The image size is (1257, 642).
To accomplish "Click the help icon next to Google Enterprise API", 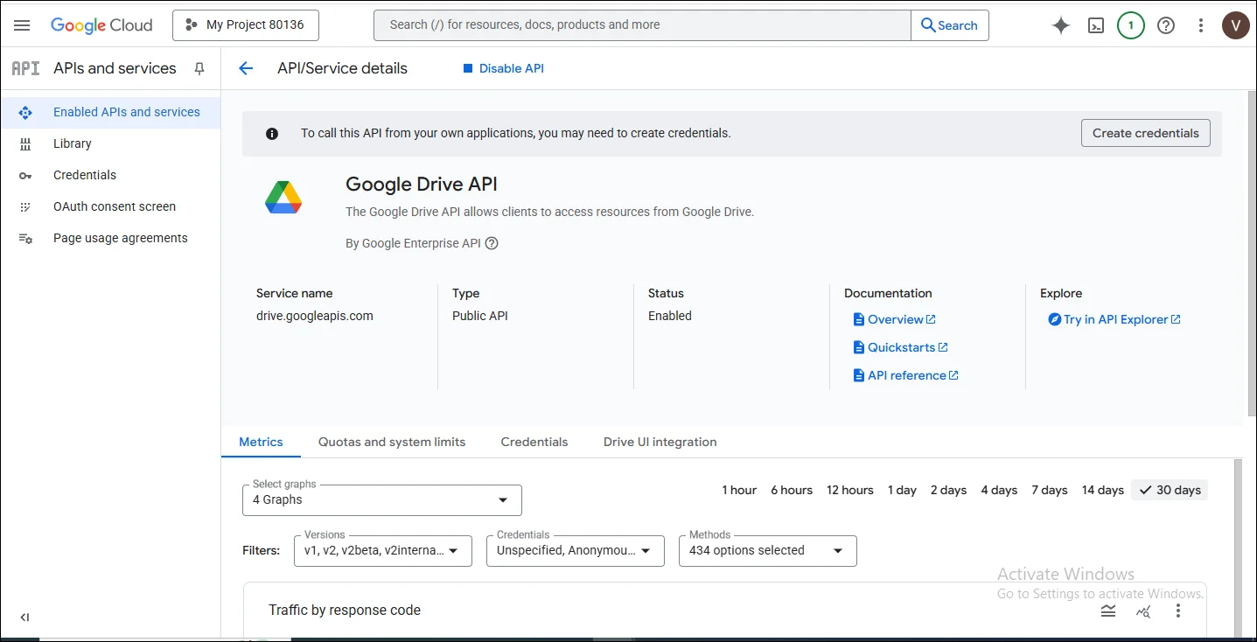I will 492,243.
